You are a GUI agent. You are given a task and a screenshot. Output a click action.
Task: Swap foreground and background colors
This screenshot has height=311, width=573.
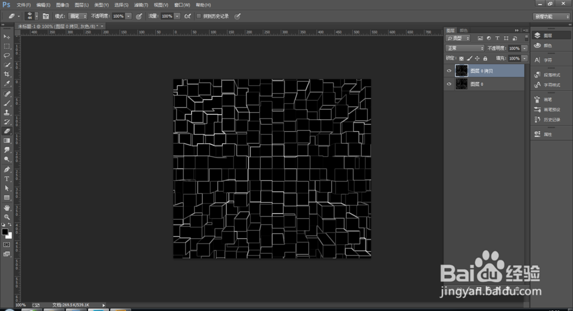click(x=10, y=225)
